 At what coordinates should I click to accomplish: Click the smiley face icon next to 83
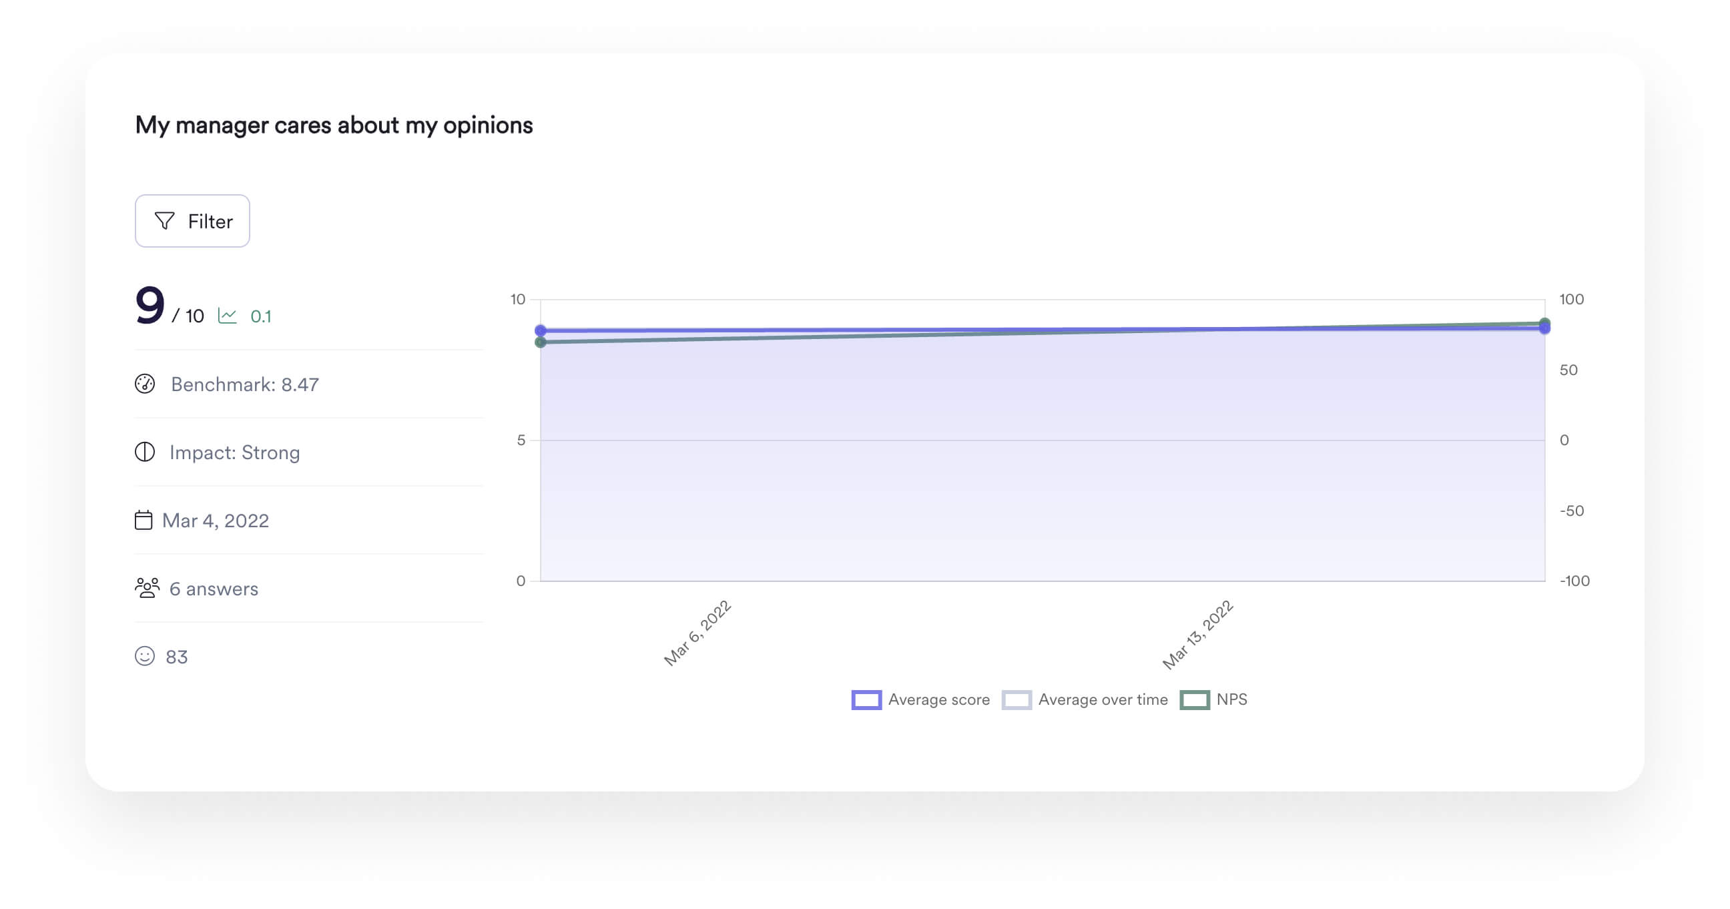coord(144,657)
